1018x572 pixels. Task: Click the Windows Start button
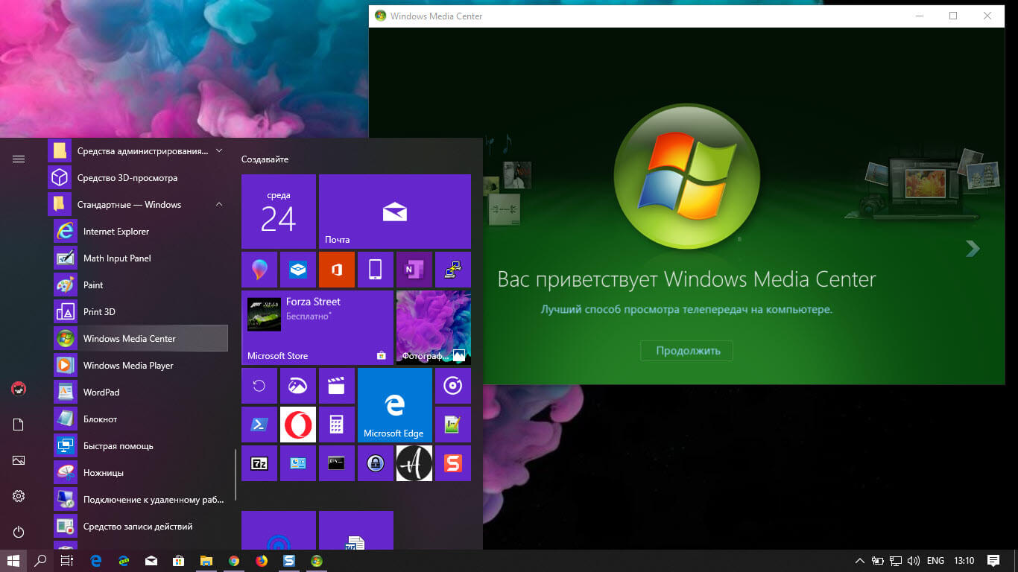coord(13,561)
